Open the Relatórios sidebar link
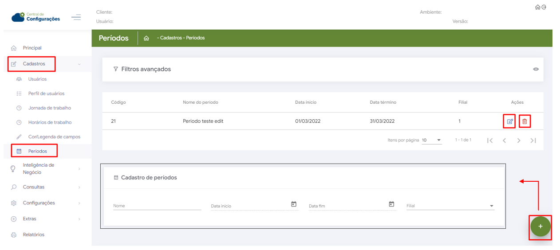 click(34, 234)
